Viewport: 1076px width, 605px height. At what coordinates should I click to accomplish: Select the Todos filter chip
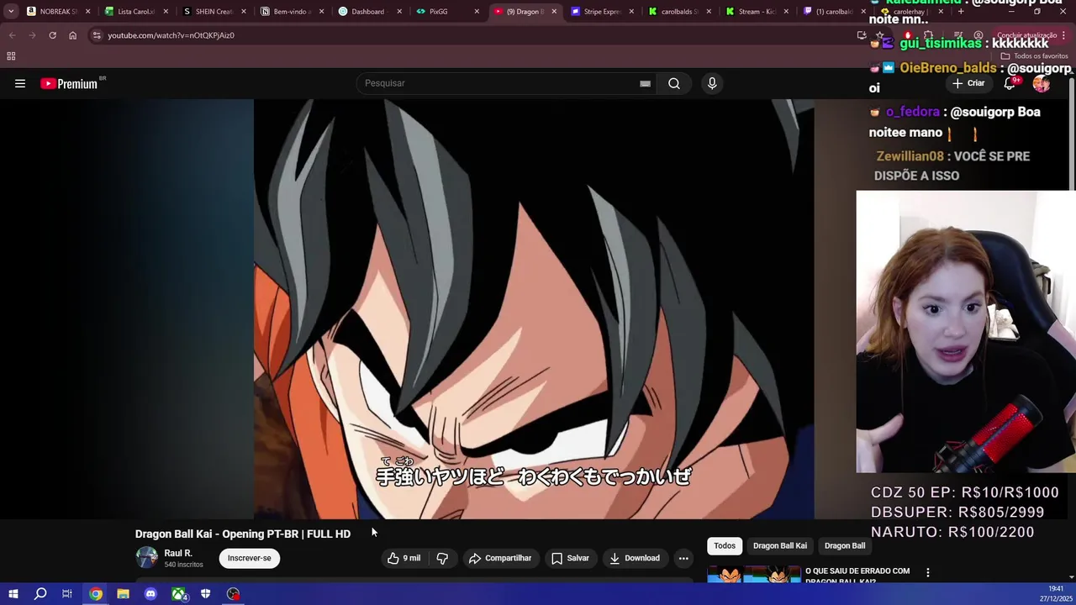pos(725,545)
